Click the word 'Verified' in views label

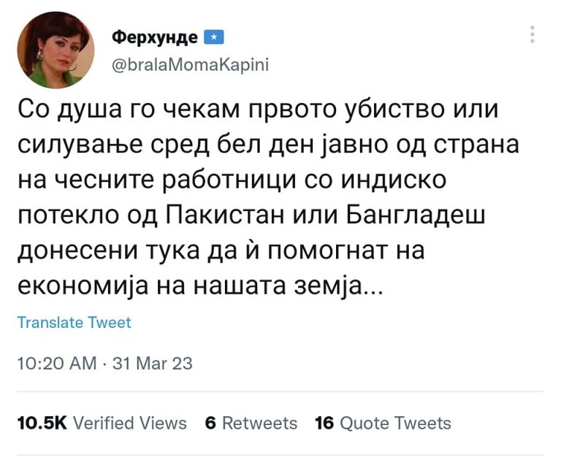coord(104,423)
